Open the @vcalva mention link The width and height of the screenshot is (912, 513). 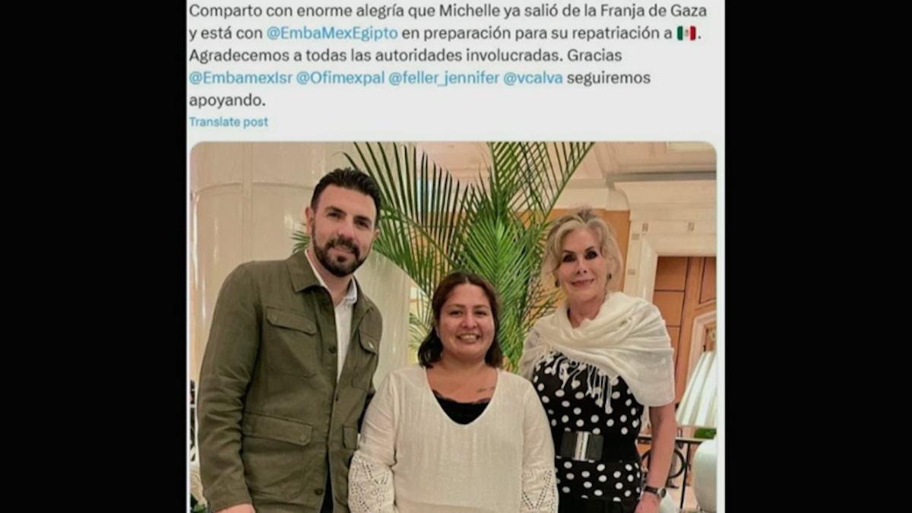(x=533, y=78)
